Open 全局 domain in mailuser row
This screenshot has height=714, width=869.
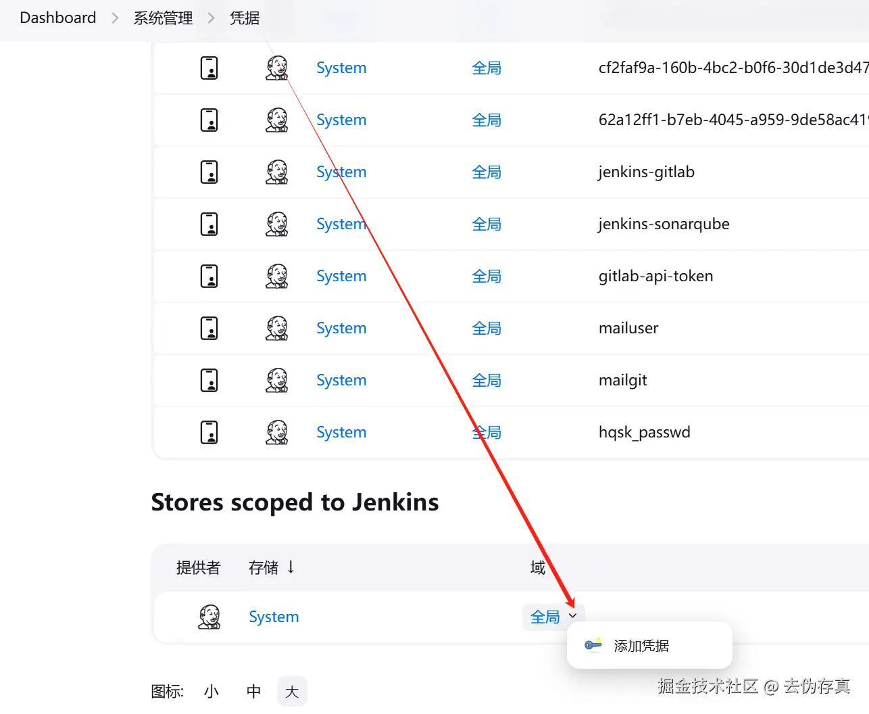487,329
